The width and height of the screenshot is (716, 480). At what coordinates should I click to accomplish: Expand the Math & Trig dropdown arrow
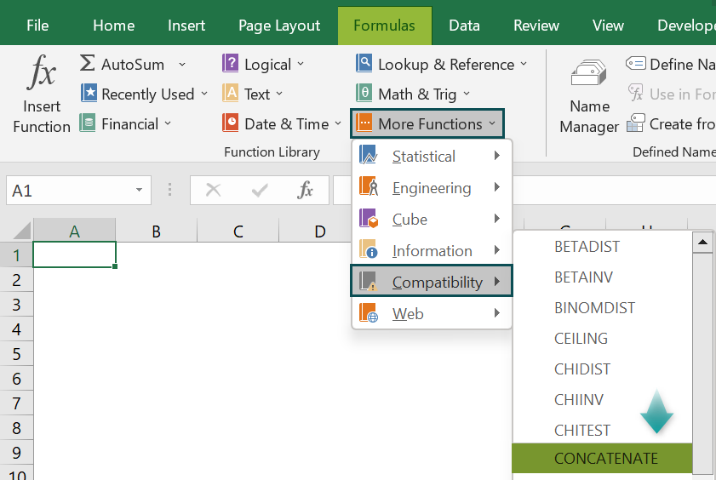coord(467,94)
